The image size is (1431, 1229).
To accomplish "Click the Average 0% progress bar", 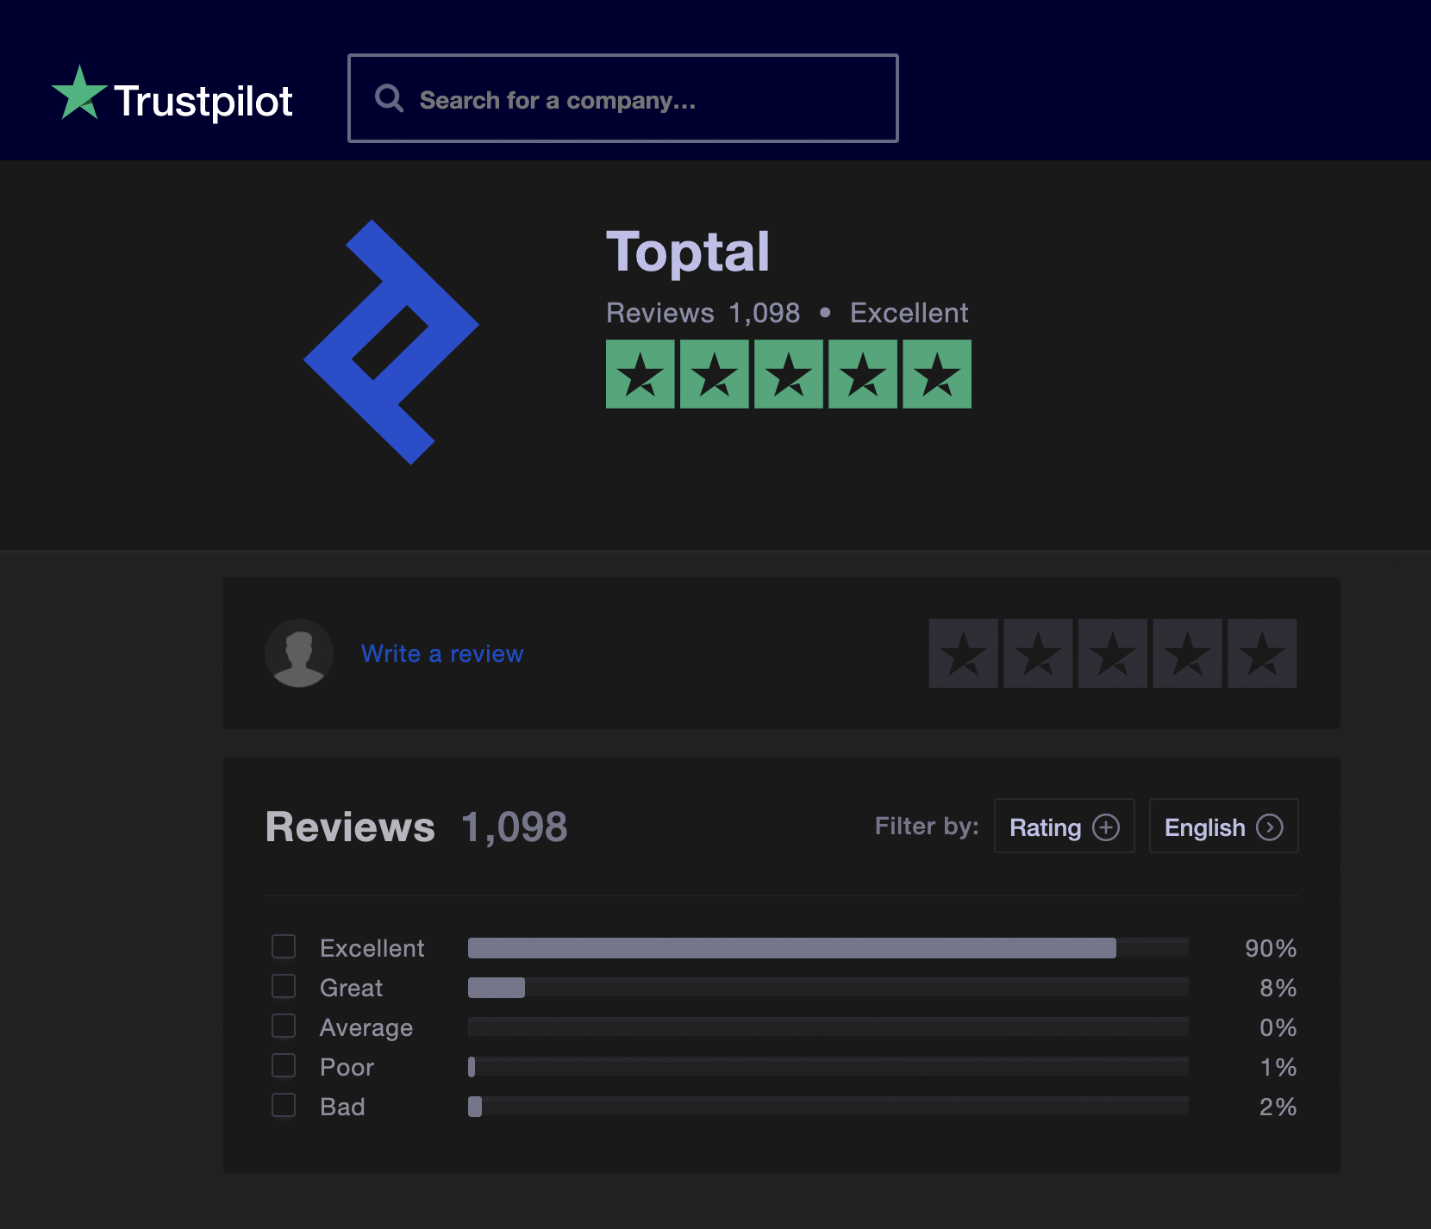I will pos(828,1027).
